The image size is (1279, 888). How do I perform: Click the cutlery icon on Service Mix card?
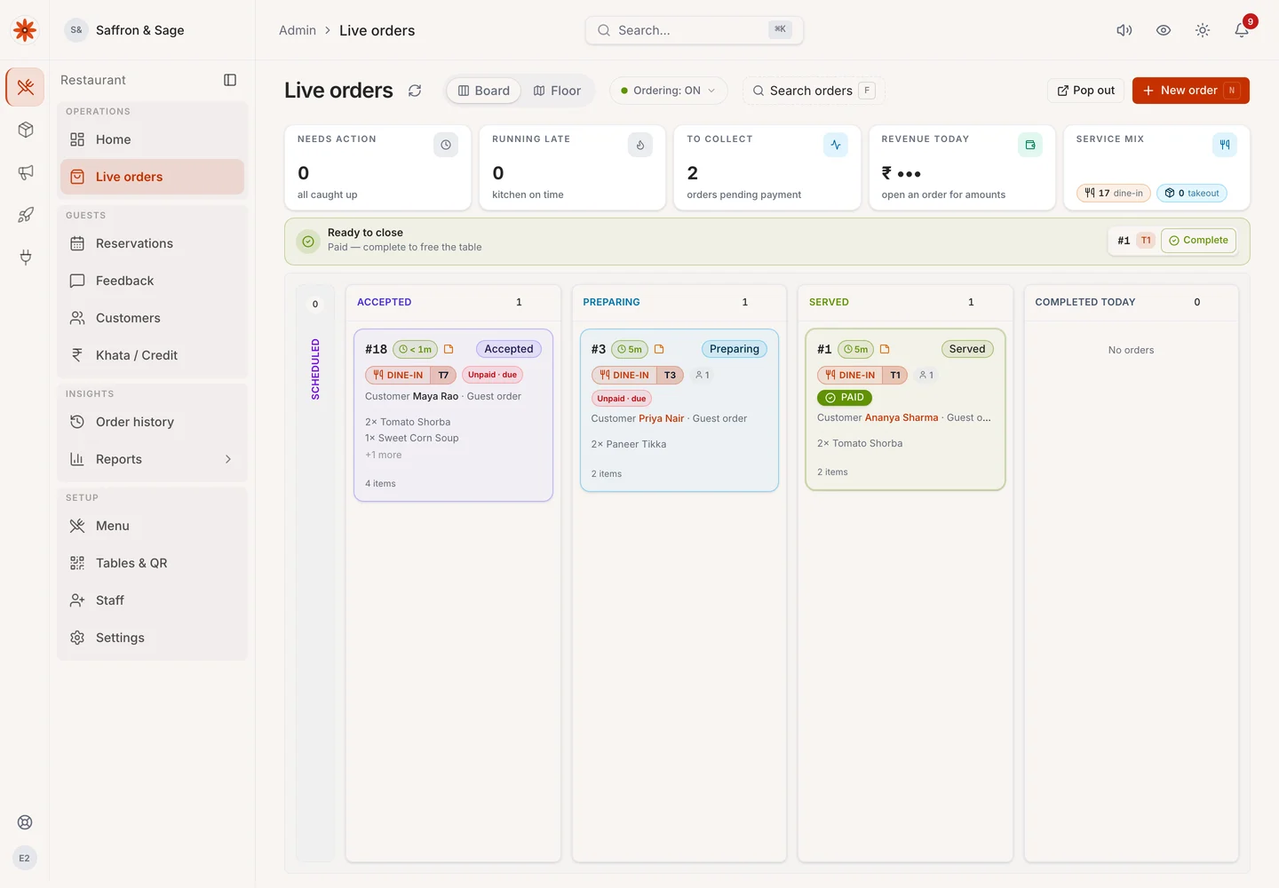1225,145
